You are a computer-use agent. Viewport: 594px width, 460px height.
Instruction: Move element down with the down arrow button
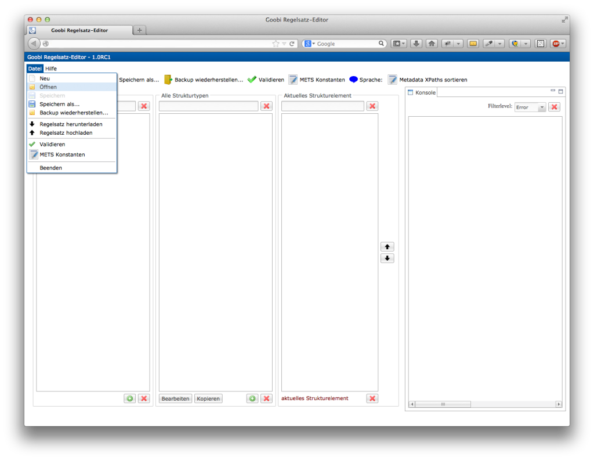point(387,258)
